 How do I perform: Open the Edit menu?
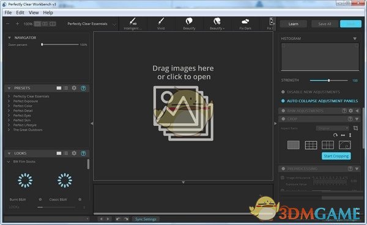pos(20,13)
